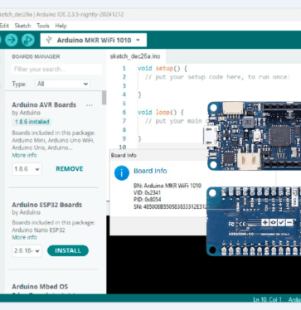Open the Type All dropdown
Viewport: 301px width, 310px height.
(62, 84)
